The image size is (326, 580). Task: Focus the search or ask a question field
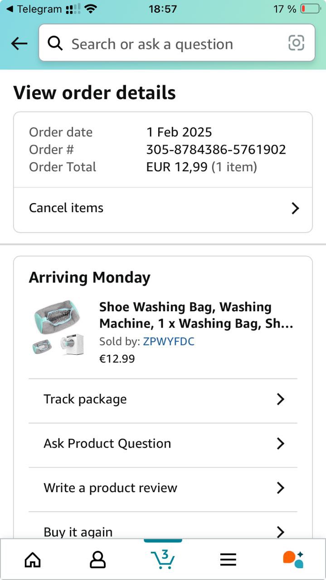[x=172, y=44]
